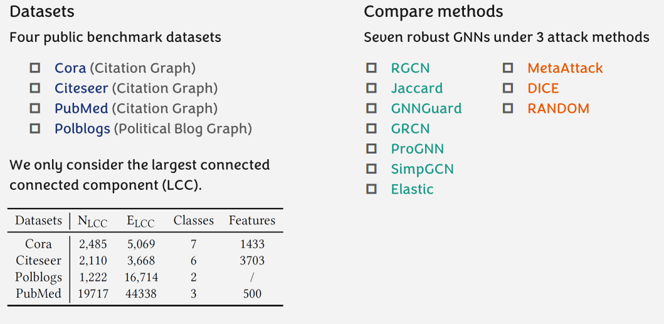Check the RANDOM attack box
664x324 pixels.
click(508, 108)
